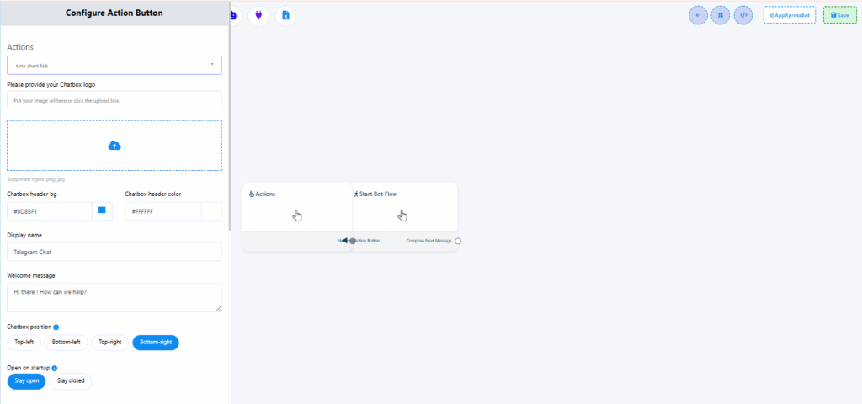The height and width of the screenshot is (404, 862).
Task: Click the @AppXpressBot button
Action: point(789,15)
